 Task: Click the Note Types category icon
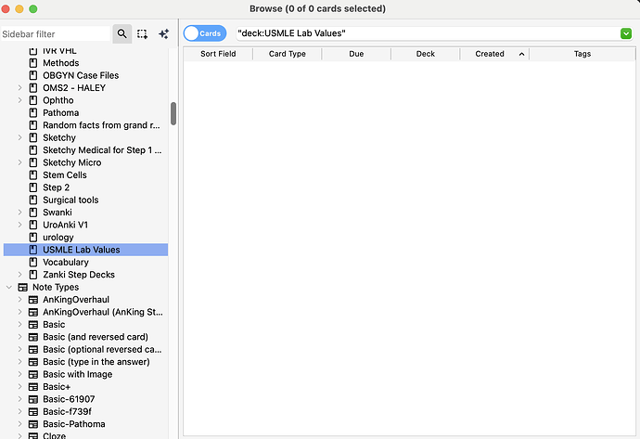click(22, 288)
